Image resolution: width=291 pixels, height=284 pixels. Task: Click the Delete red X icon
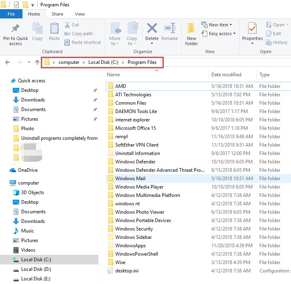(152, 28)
